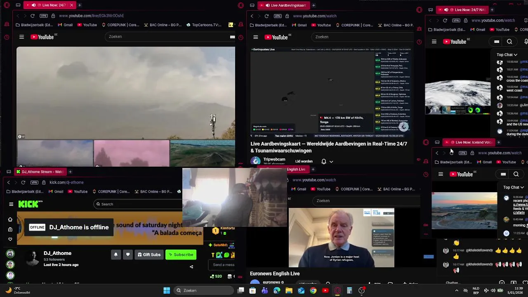Click the pink camera thumbnail below the video
The image size is (528, 297).
tap(132, 153)
